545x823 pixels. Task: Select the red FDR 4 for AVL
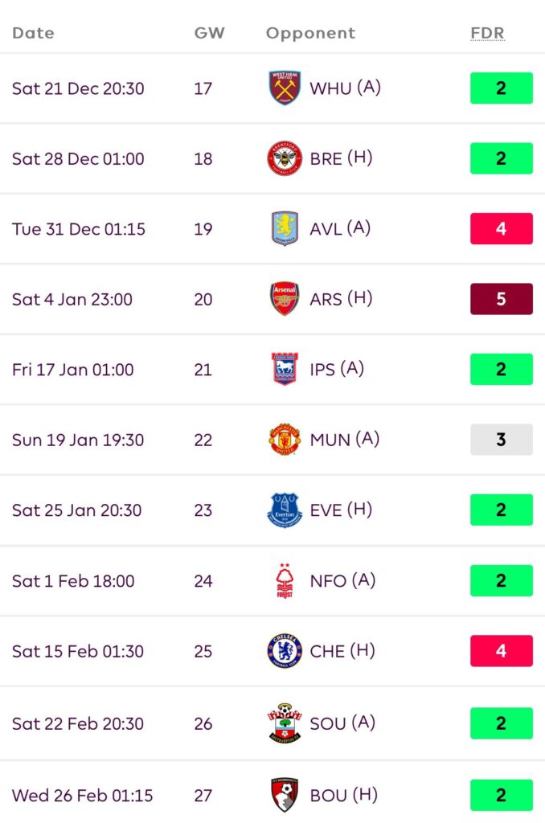(x=501, y=229)
